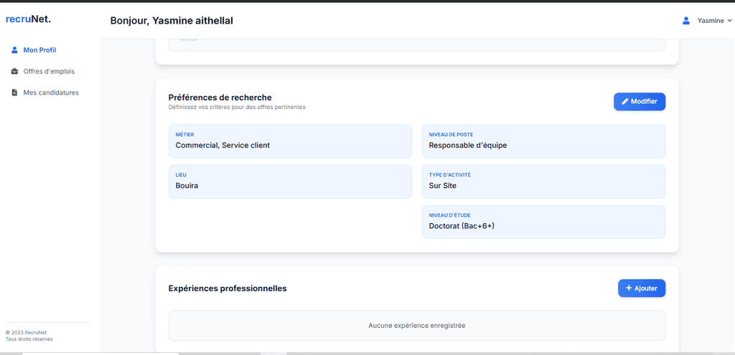Expand the Yasmine account dropdown chevron

pos(730,21)
